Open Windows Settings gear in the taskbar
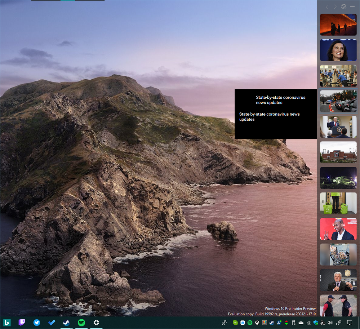This screenshot has width=360, height=329. point(96,323)
